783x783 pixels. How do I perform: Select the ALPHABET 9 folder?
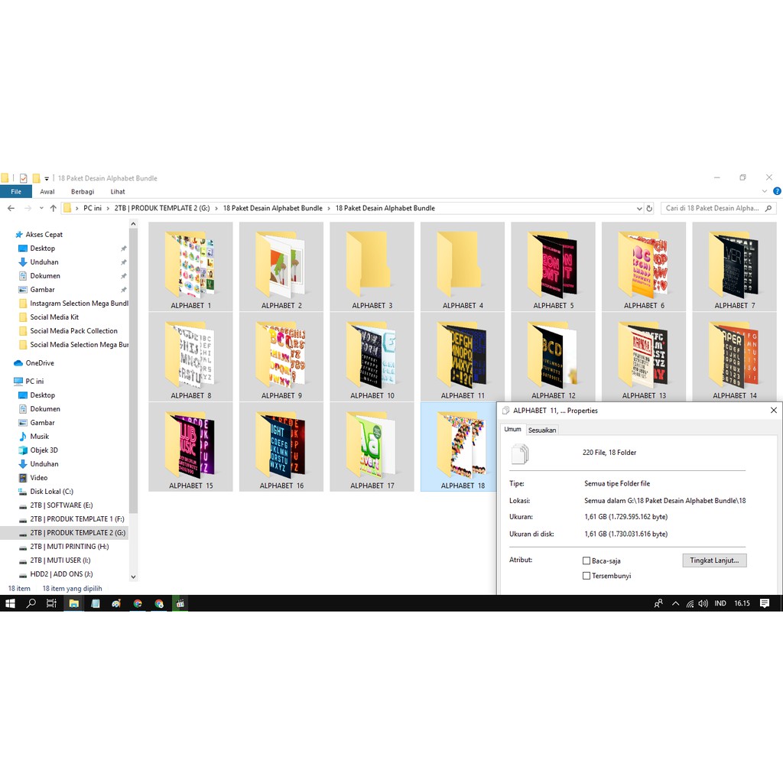[281, 357]
